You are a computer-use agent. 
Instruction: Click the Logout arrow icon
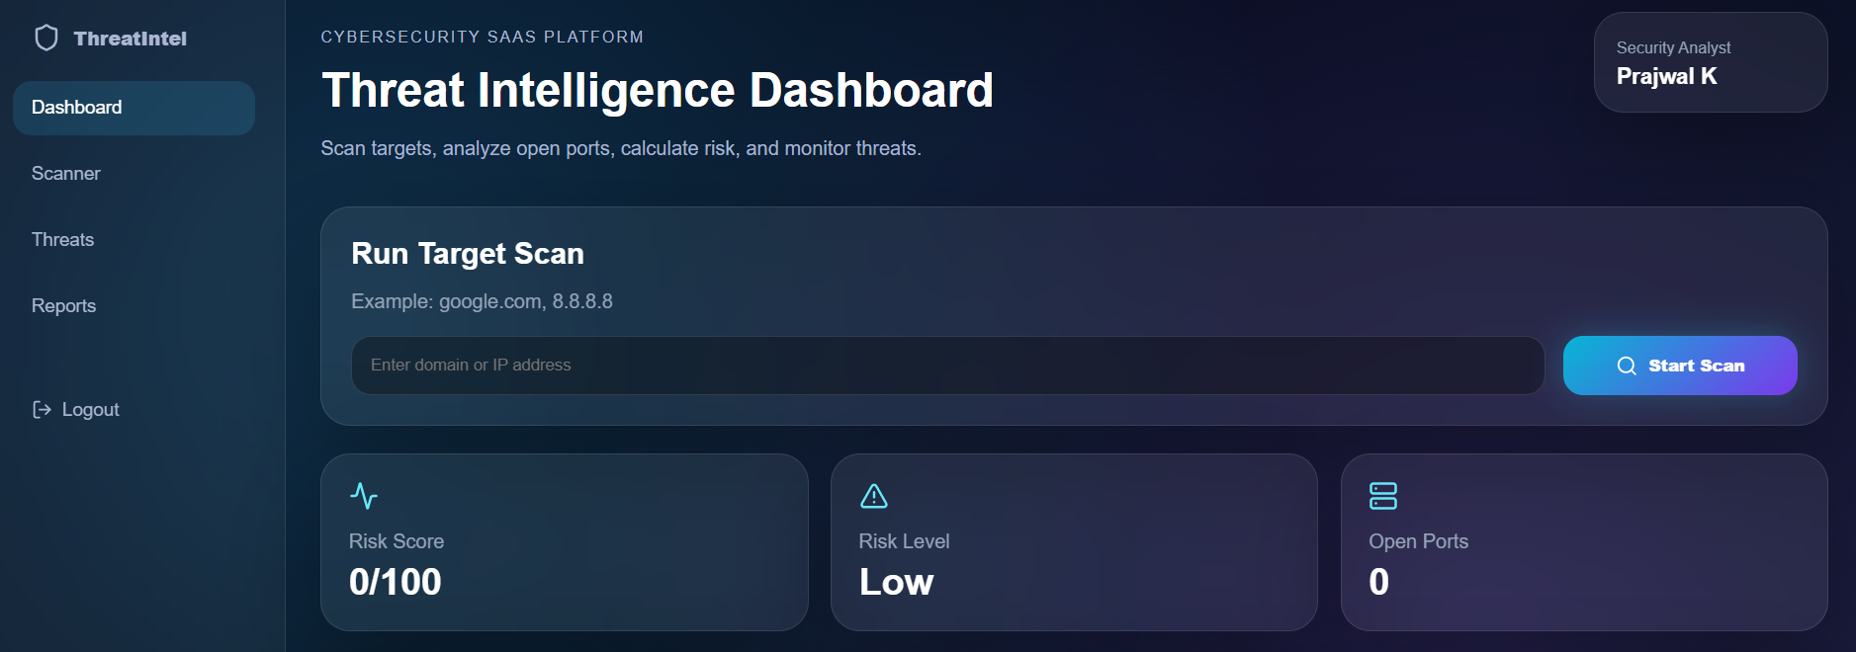pyautogui.click(x=42, y=410)
